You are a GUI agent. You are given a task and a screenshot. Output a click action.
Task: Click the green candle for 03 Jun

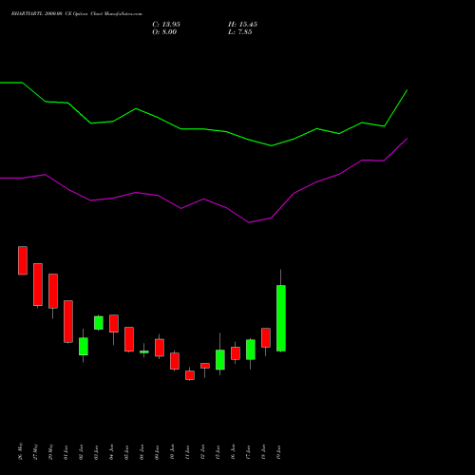(99, 323)
